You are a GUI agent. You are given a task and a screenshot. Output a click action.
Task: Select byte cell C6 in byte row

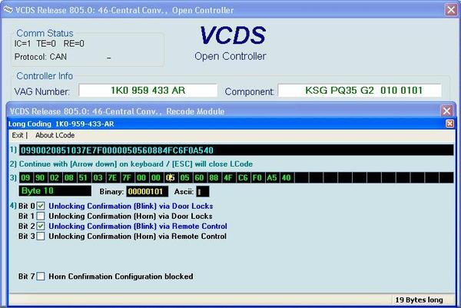pos(243,177)
